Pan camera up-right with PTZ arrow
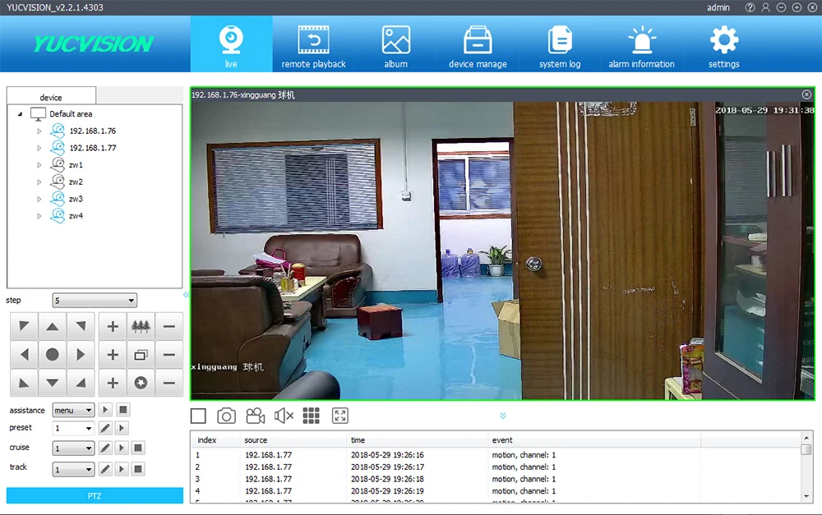The height and width of the screenshot is (515, 822). 81,326
